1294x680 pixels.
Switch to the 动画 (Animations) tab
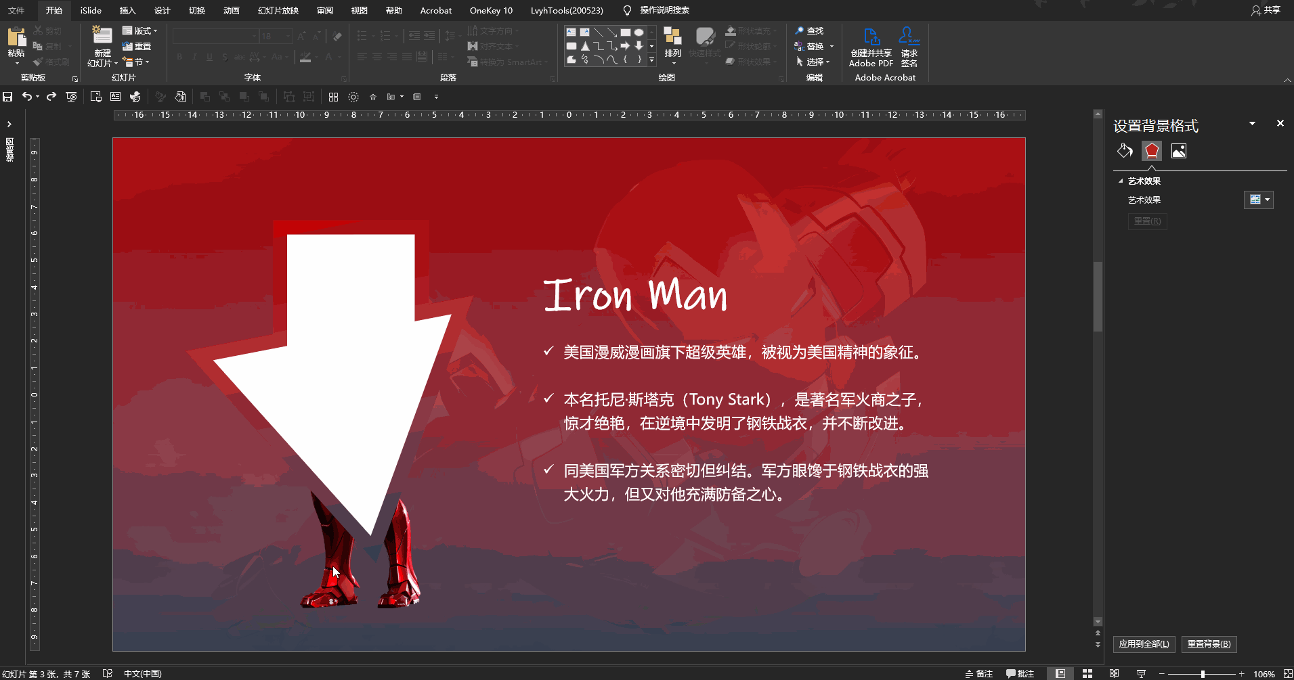tap(232, 10)
